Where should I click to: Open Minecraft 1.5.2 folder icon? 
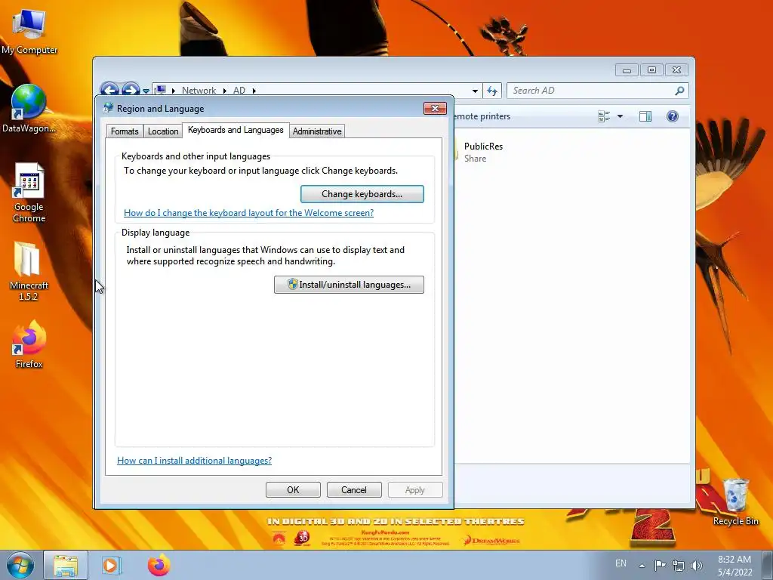pos(29,271)
